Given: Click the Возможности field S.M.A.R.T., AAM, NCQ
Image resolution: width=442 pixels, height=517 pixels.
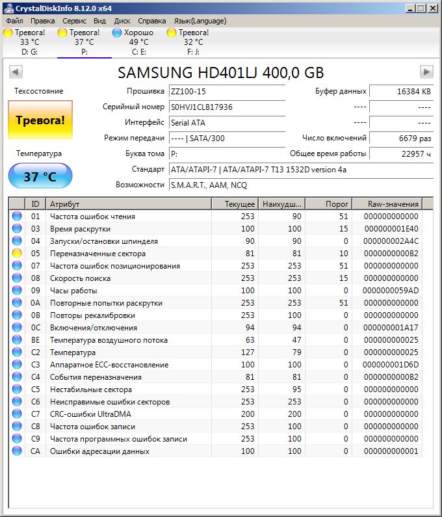Looking at the screenshot, I should (301, 185).
